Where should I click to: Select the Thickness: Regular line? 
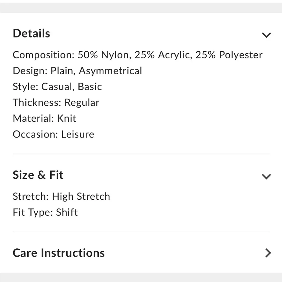[56, 102]
